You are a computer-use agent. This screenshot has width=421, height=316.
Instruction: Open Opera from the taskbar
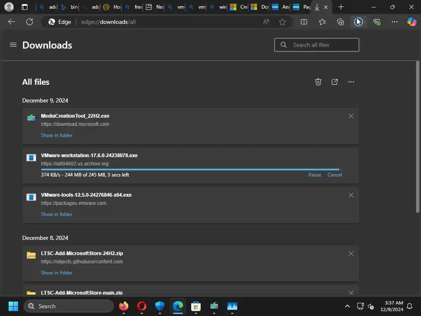click(x=142, y=306)
